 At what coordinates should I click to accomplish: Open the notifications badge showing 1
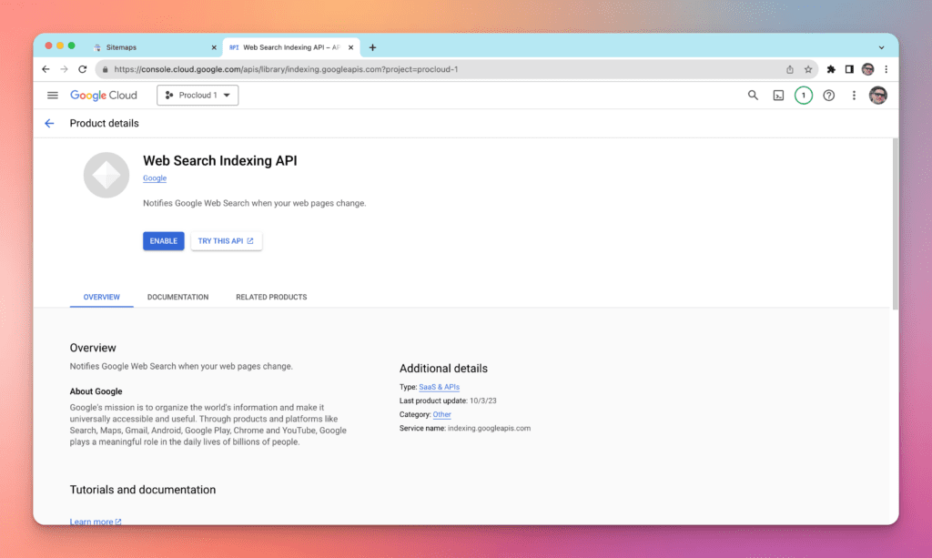click(803, 96)
